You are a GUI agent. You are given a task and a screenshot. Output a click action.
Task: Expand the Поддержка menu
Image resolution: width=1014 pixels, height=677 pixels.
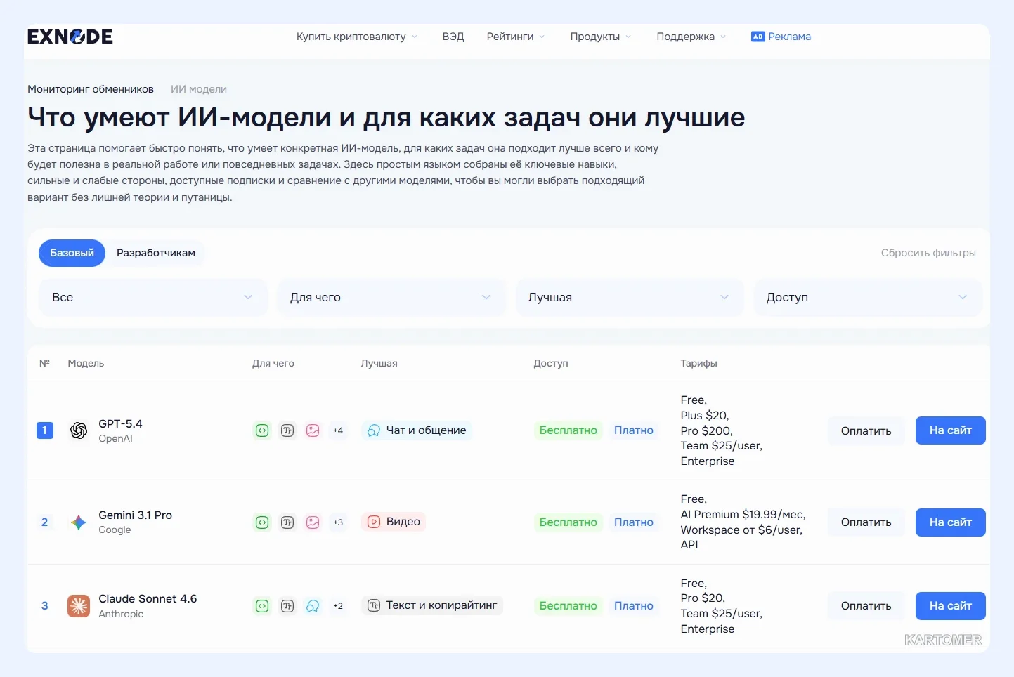tap(691, 37)
